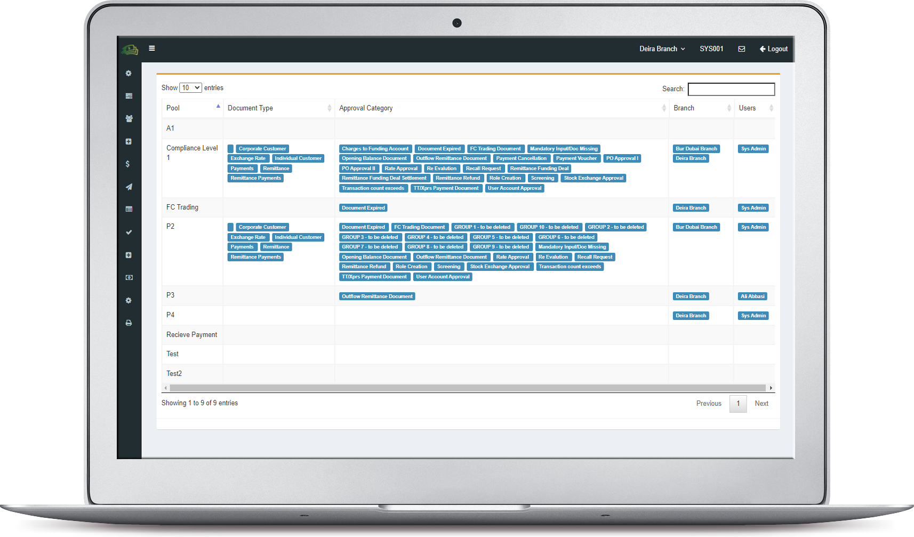This screenshot has height=537, width=914.
Task: Open the envelope messages icon
Action: pos(741,49)
